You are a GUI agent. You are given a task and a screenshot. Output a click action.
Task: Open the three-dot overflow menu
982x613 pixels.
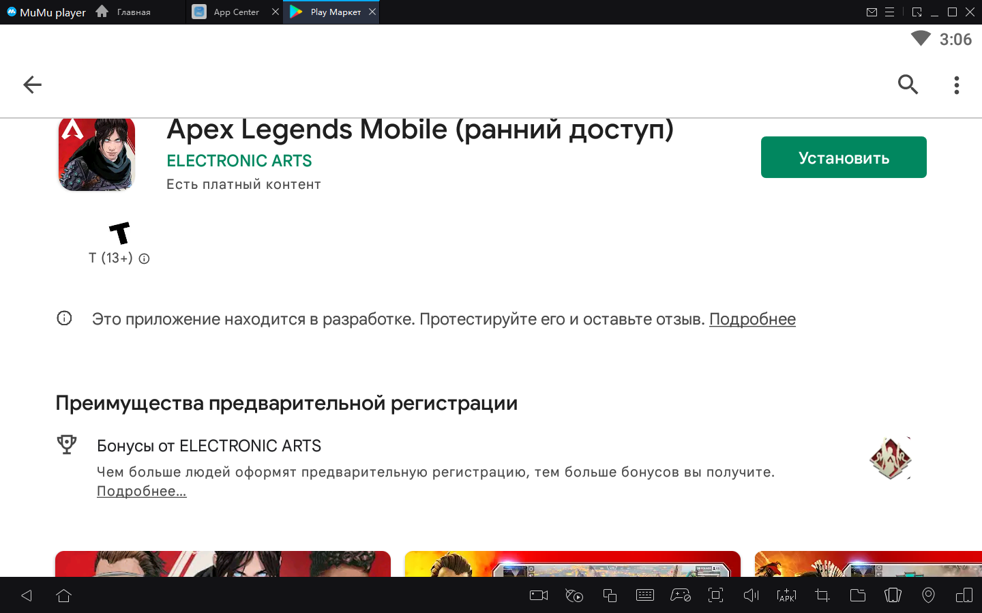956,85
